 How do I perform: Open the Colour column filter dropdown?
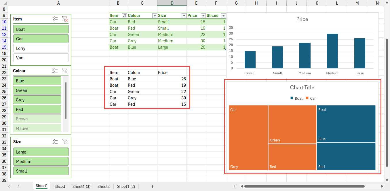click(154, 15)
